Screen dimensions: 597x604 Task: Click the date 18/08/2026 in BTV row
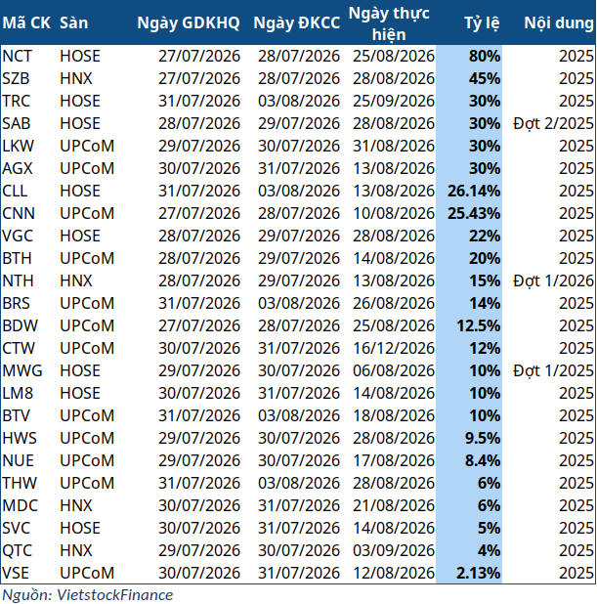pos(394,415)
